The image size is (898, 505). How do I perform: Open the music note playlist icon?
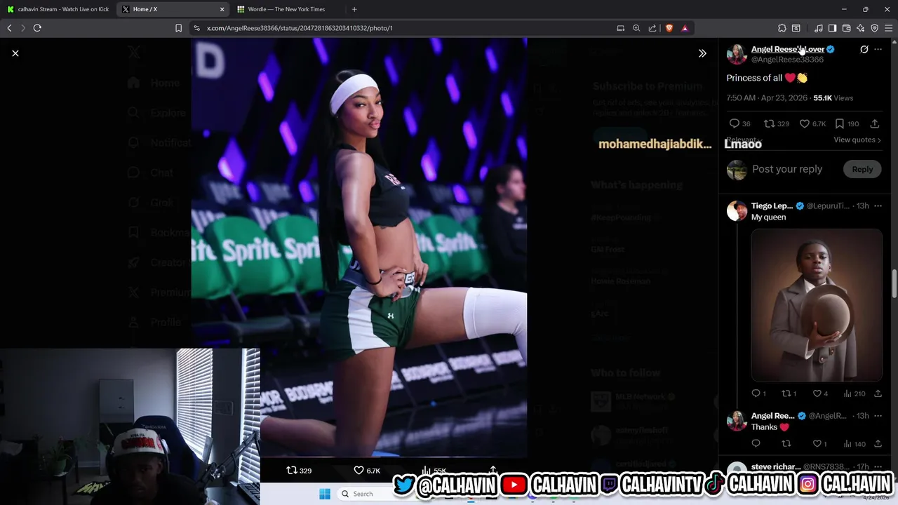coord(819,28)
